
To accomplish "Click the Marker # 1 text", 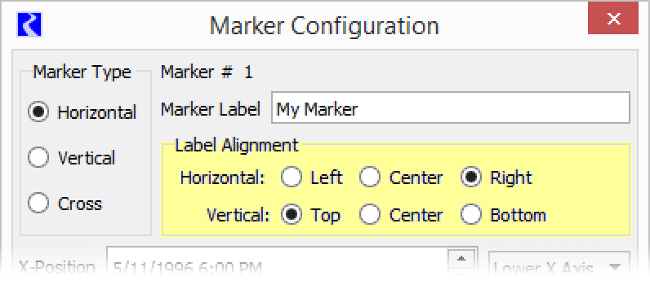I will tap(207, 72).
